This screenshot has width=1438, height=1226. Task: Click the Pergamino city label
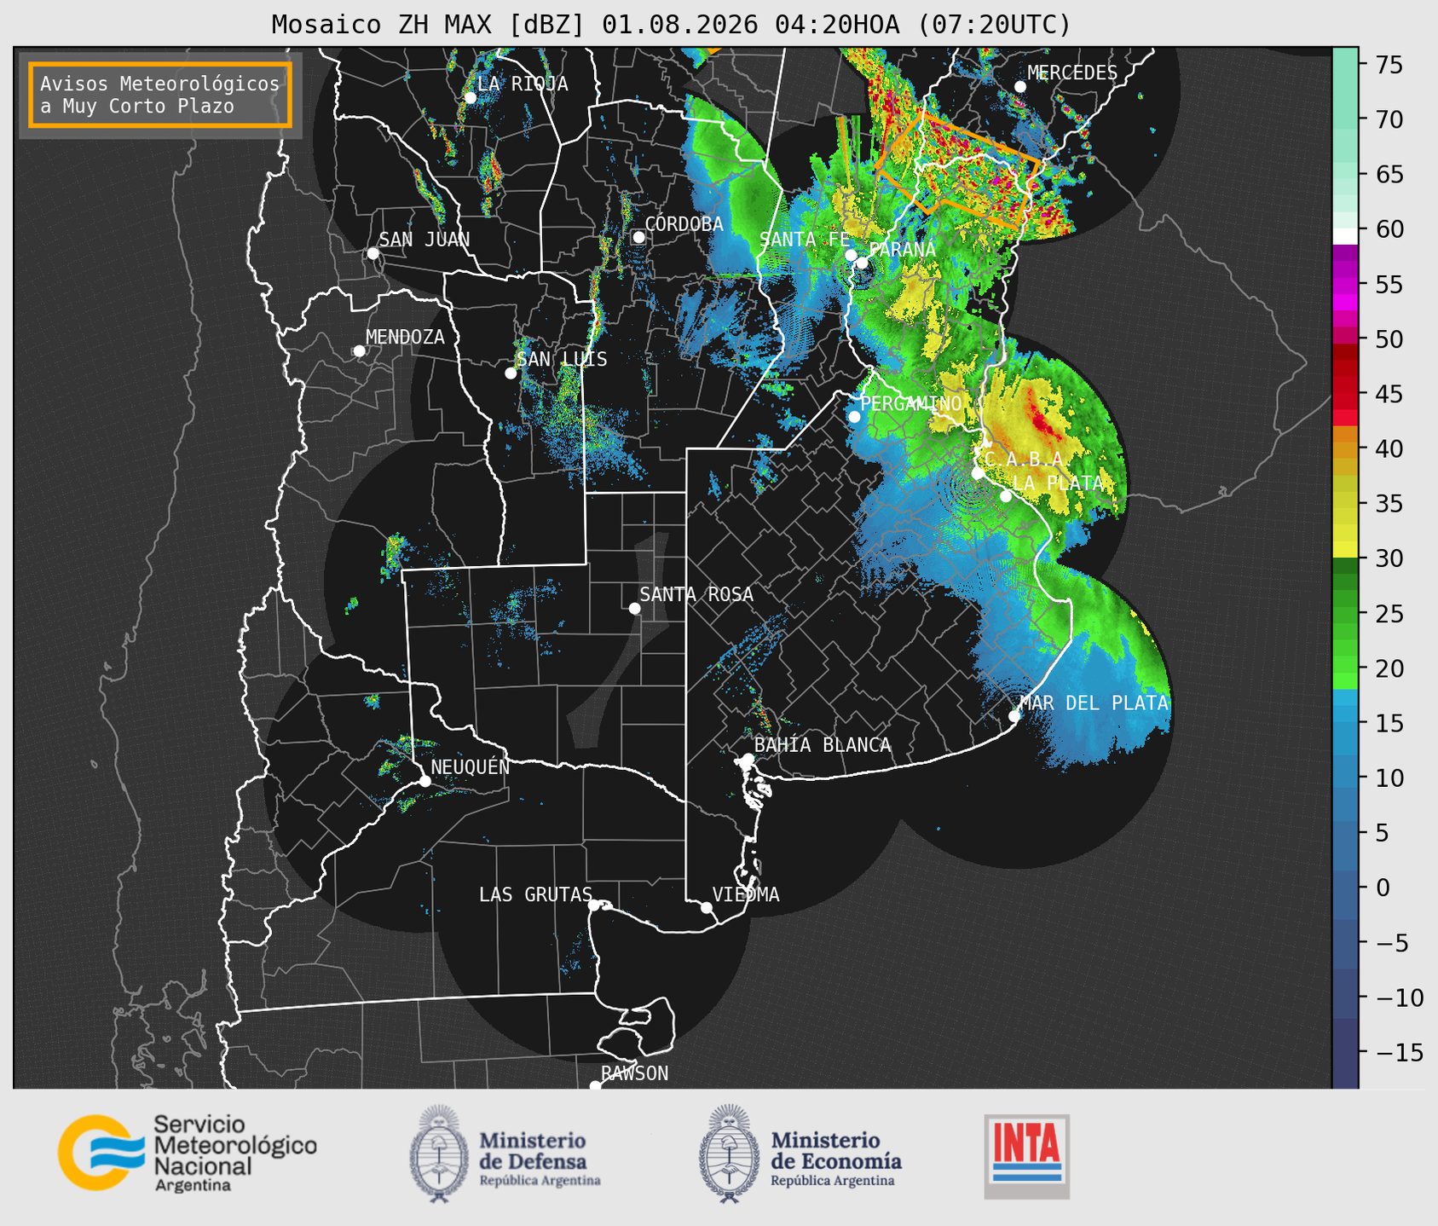click(910, 403)
